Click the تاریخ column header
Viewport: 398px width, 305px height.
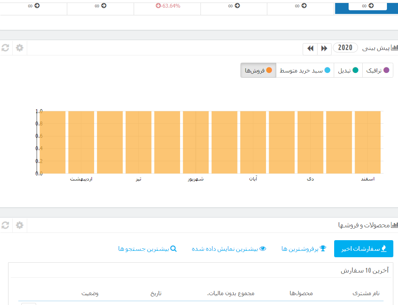point(156,293)
